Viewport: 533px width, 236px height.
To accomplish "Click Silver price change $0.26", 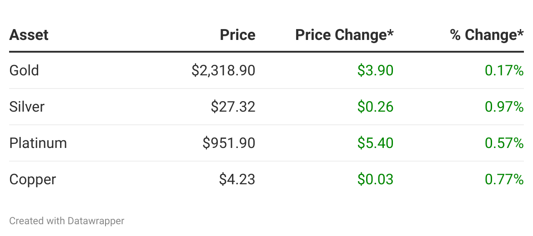I will point(375,107).
